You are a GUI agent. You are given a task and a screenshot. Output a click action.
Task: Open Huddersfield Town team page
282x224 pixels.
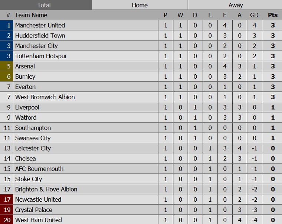(40, 36)
